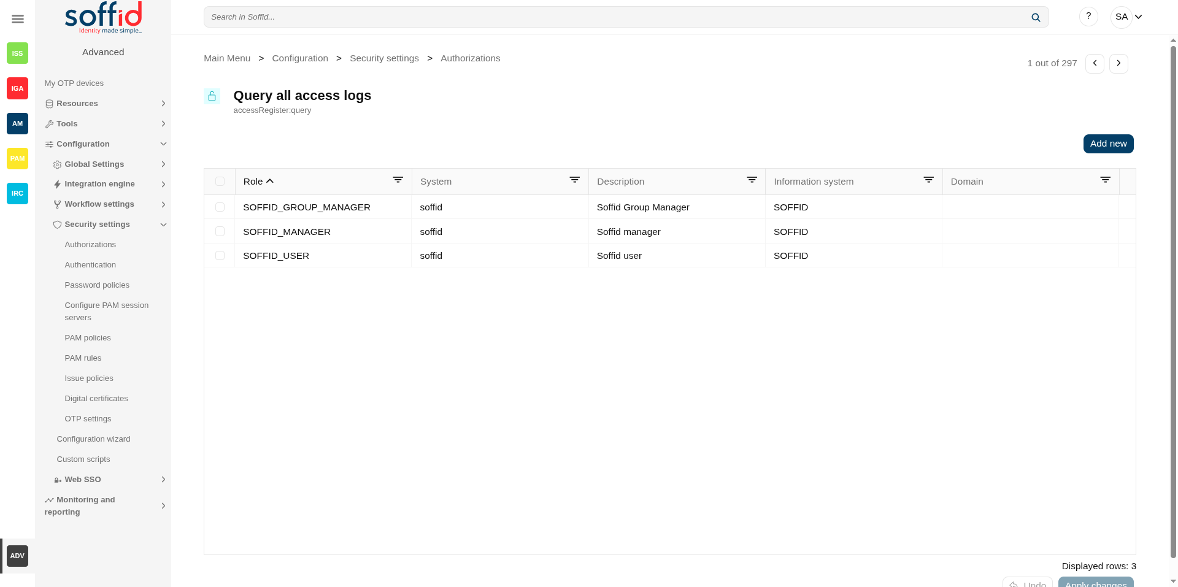This screenshot has width=1178, height=587.
Task: Click the Workflow settings branch icon
Action: 57,204
